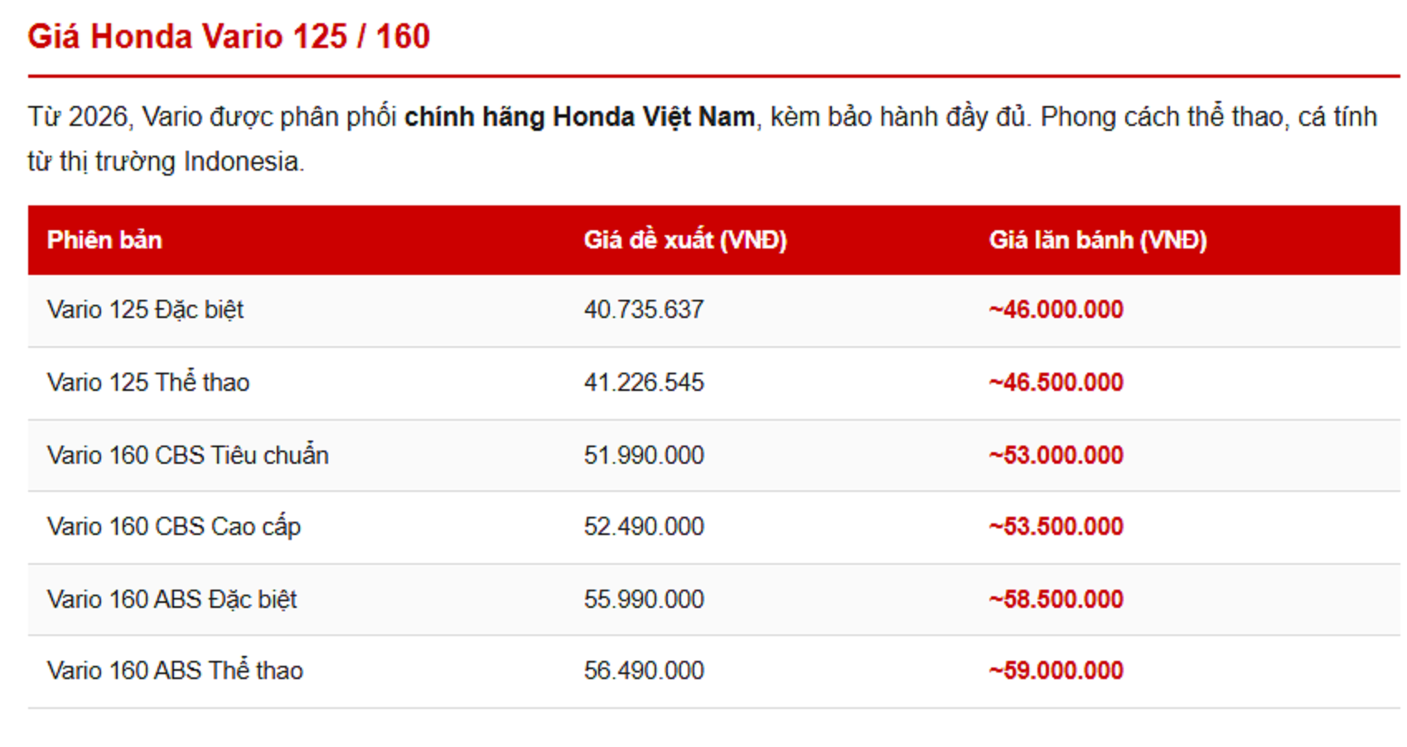
Task: Select the red on-road price ~53.500.000
Action: click(1056, 527)
